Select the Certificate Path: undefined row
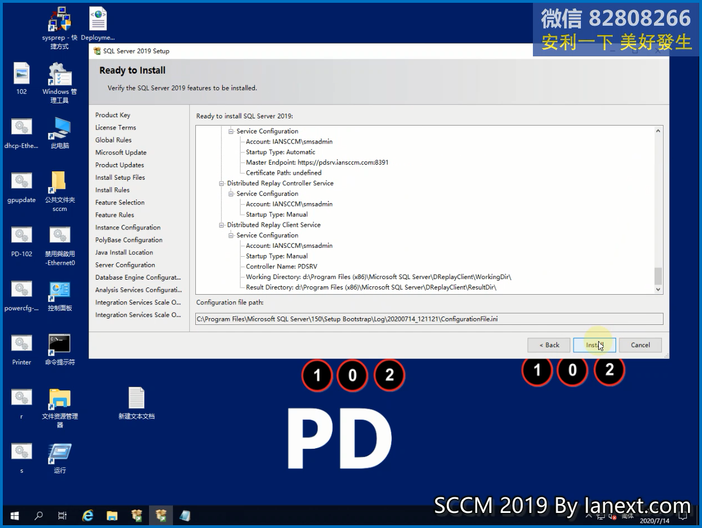Viewport: 702px width, 528px height. click(x=283, y=173)
